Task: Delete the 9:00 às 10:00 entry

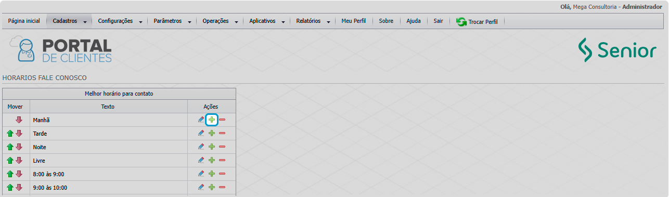Action: [x=222, y=188]
